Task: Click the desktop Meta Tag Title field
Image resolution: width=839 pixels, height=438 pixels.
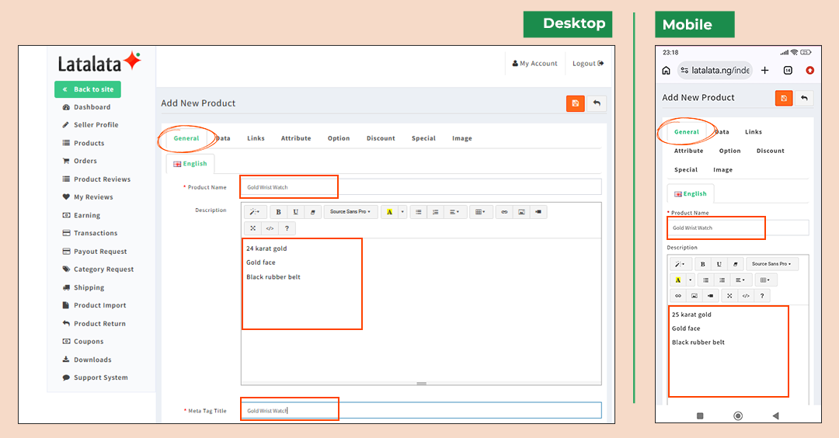Action: click(x=421, y=411)
